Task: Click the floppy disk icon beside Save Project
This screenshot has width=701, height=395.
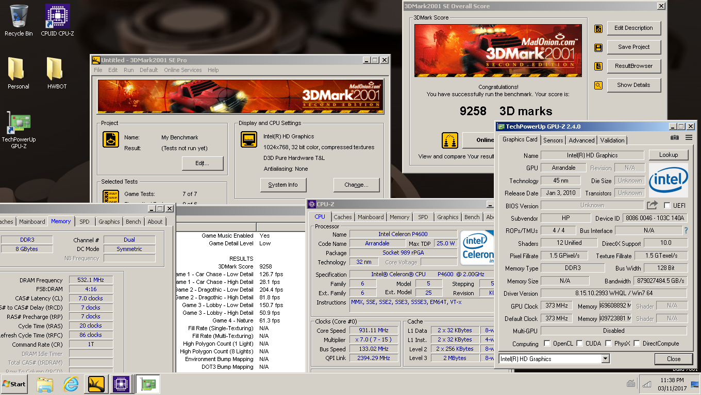Action: click(598, 48)
